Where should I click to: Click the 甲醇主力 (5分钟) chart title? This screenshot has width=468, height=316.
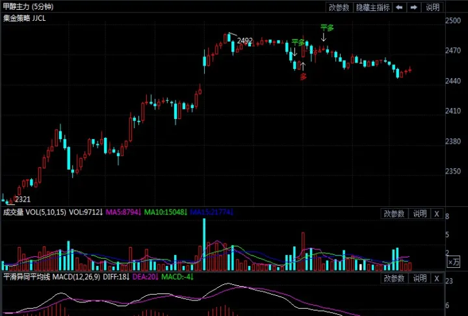(29, 7)
